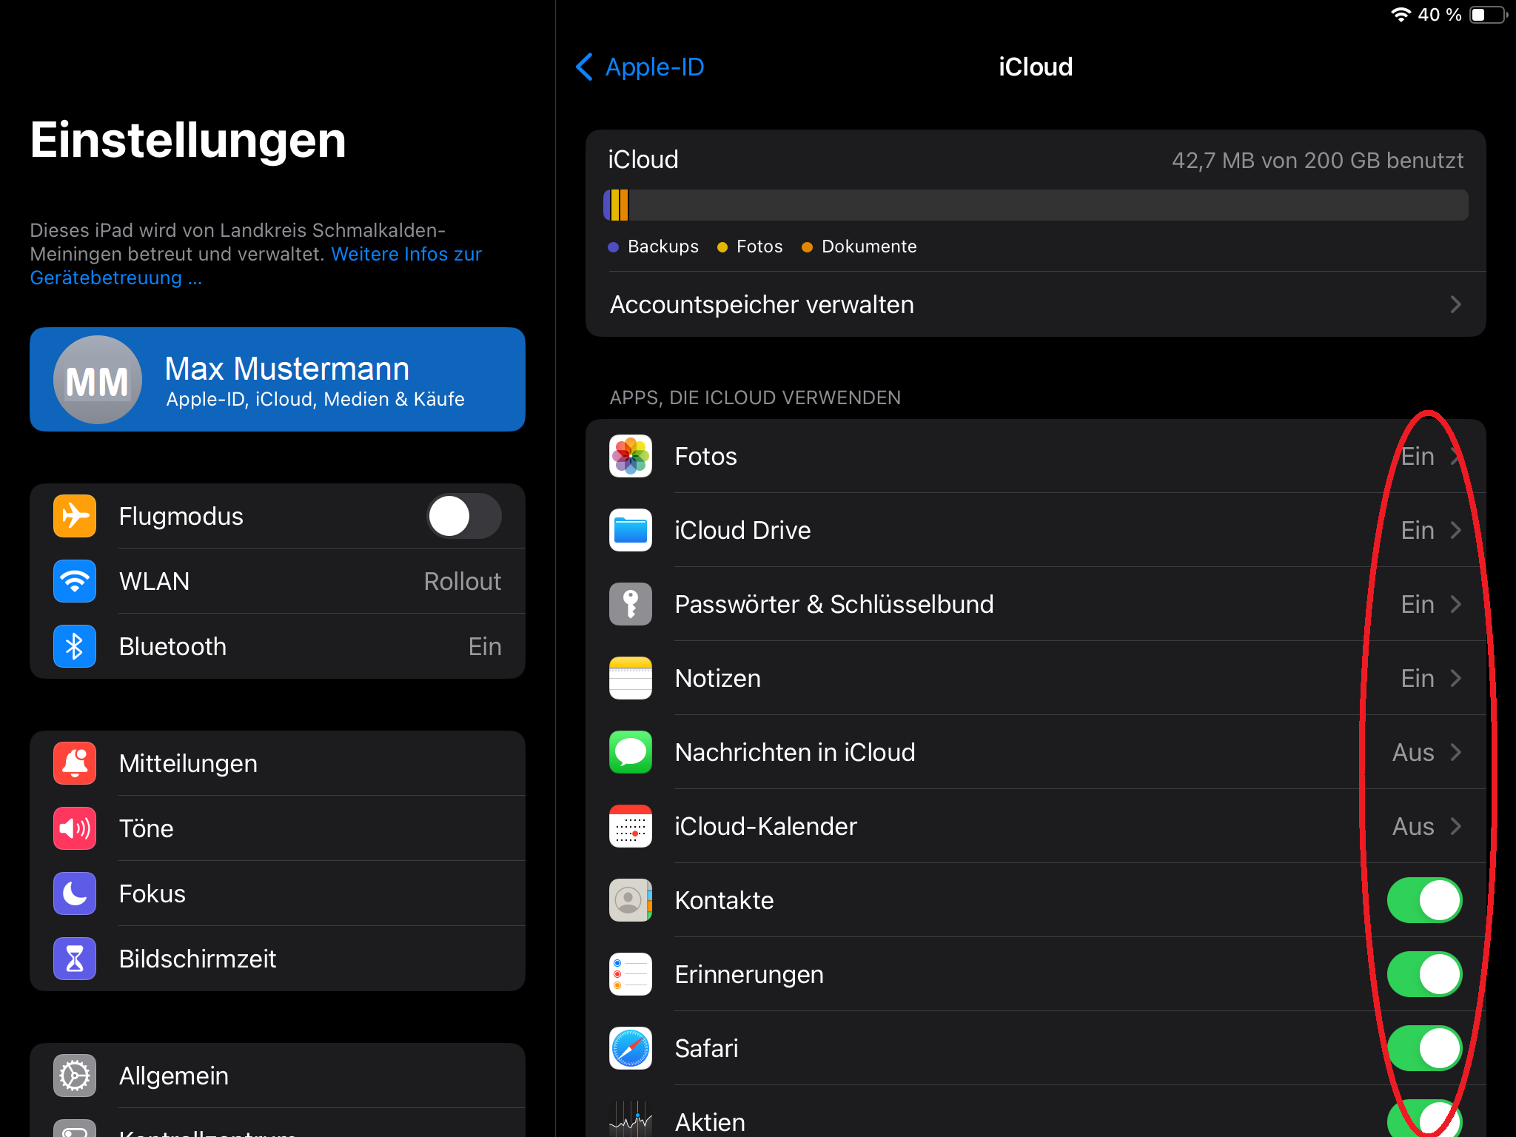Image resolution: width=1516 pixels, height=1137 pixels.
Task: Tap the iCloud storage usage bar
Action: click(1035, 205)
